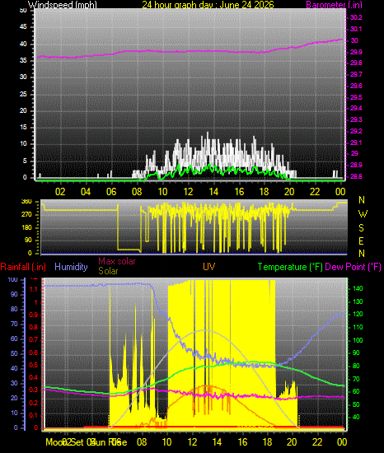The image size is (384, 453).
Task: Click the 'Sun Rise' marker label
Action: pos(109,442)
